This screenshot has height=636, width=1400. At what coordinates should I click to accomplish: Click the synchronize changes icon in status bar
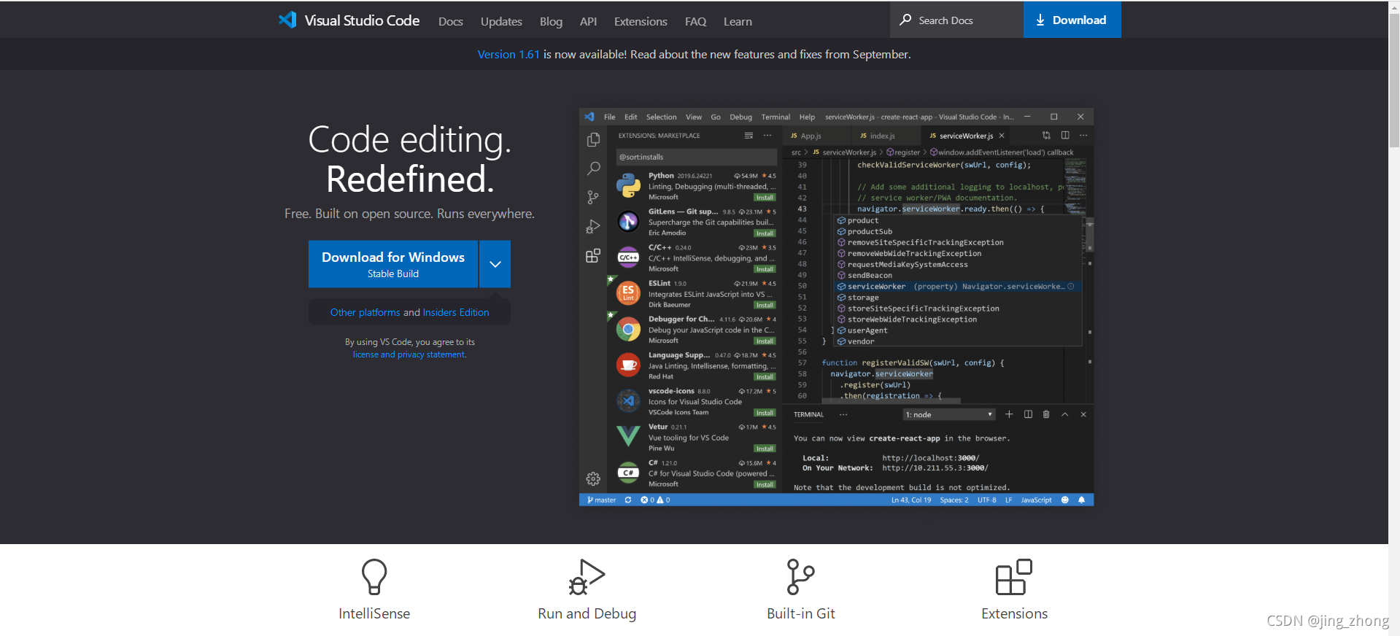[628, 500]
